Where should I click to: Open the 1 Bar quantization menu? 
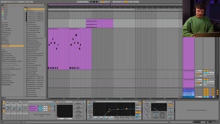[31, 2]
